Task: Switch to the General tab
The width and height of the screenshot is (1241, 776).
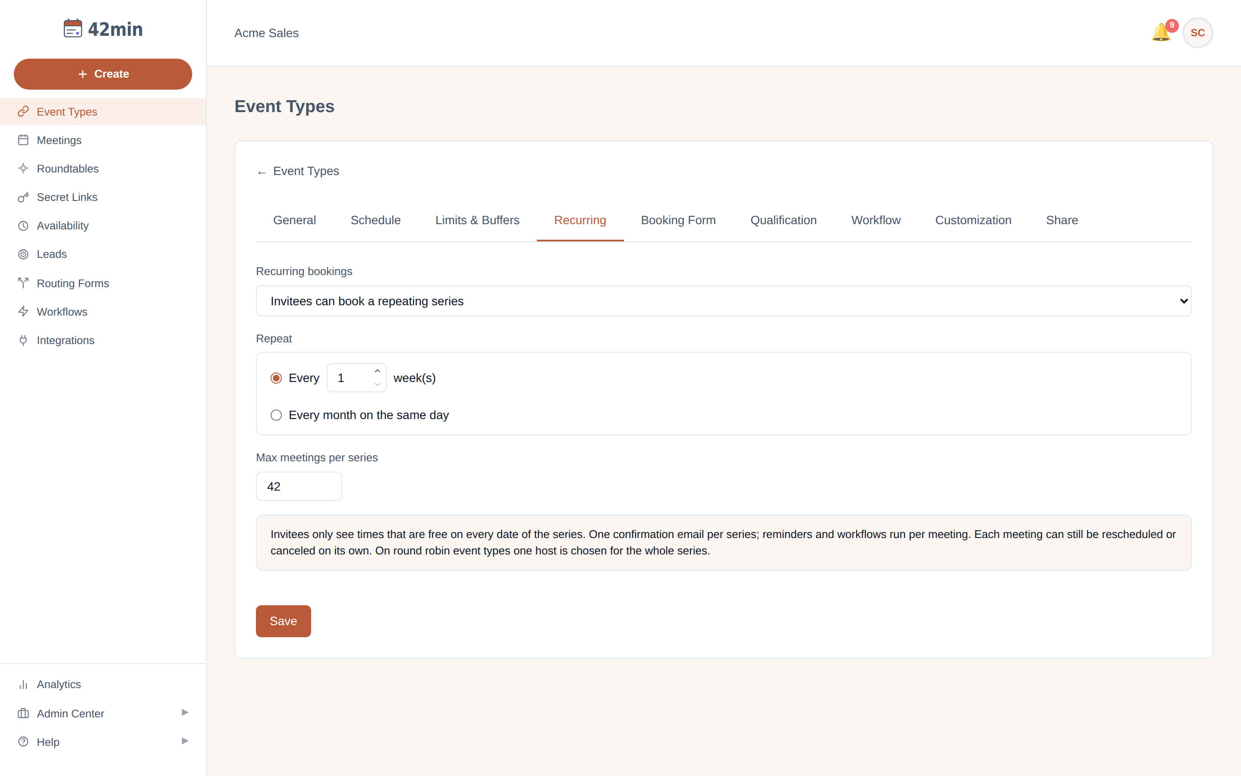Action: (294, 220)
